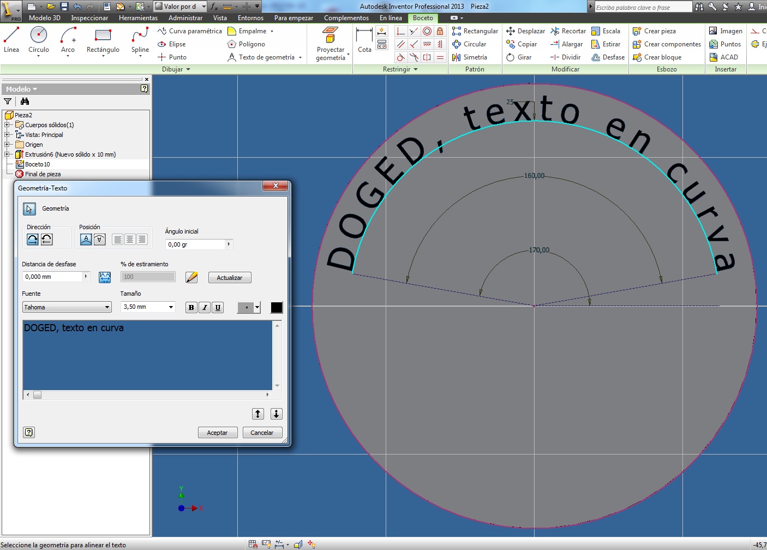
Task: Click search keyword field in title bar
Action: click(643, 7)
